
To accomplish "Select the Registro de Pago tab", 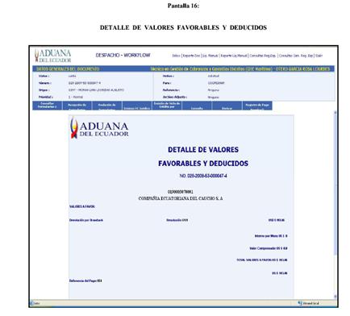I will pyautogui.click(x=257, y=106).
